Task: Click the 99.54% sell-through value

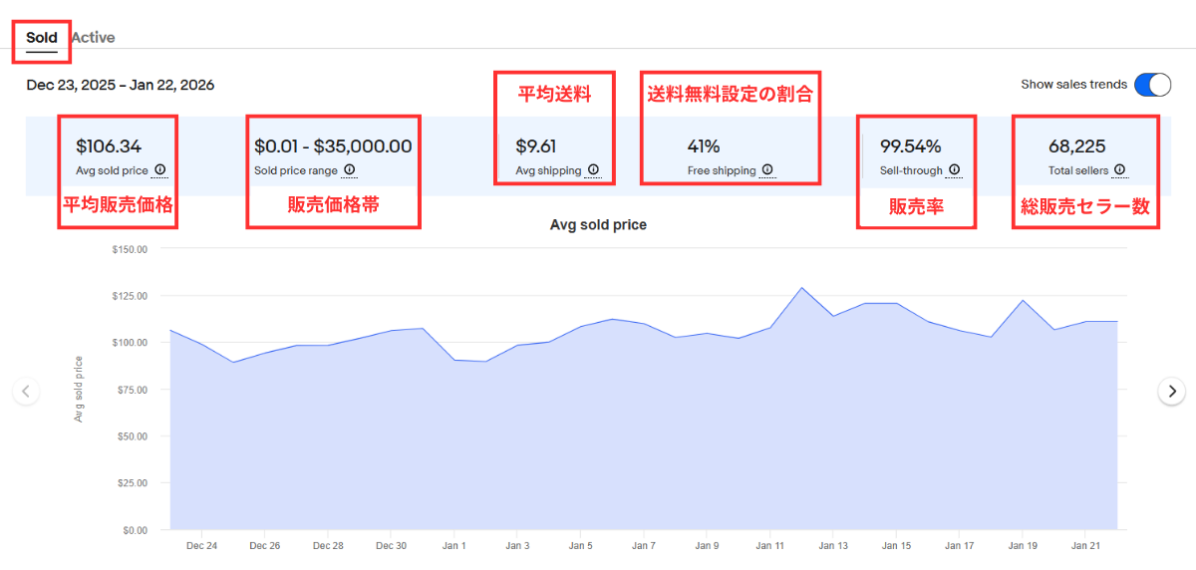Action: (910, 146)
